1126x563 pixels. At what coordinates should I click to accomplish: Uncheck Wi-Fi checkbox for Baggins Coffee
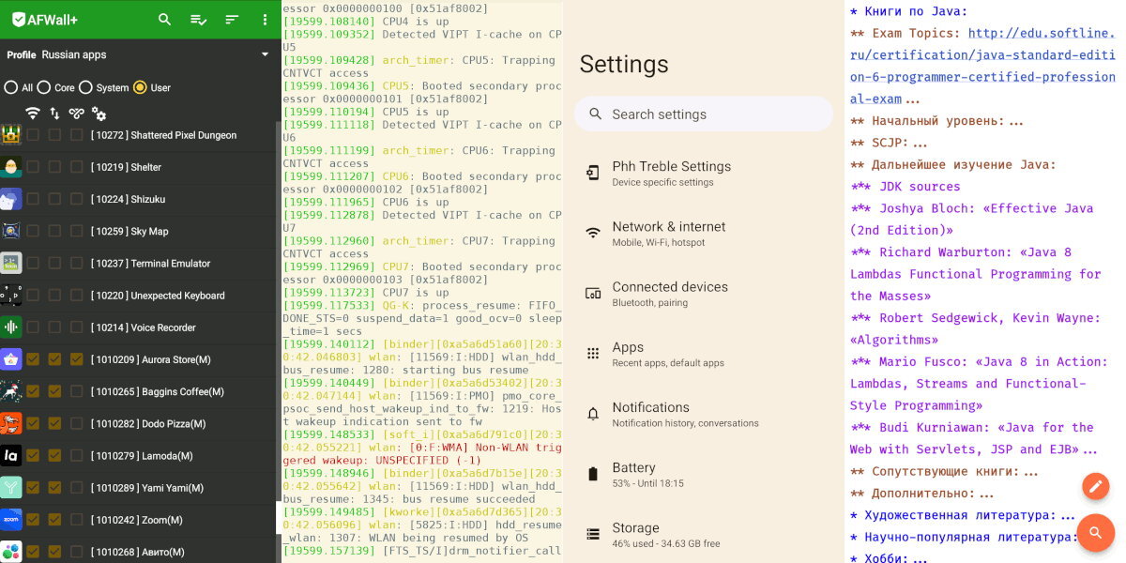point(33,391)
